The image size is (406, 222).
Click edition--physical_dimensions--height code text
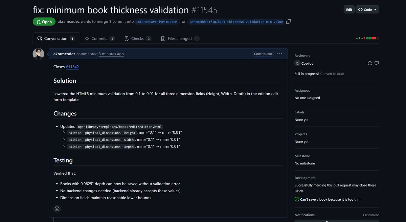click(102, 133)
